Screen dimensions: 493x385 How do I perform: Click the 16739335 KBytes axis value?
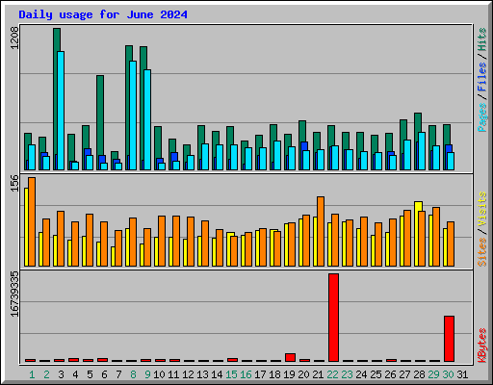click(14, 294)
